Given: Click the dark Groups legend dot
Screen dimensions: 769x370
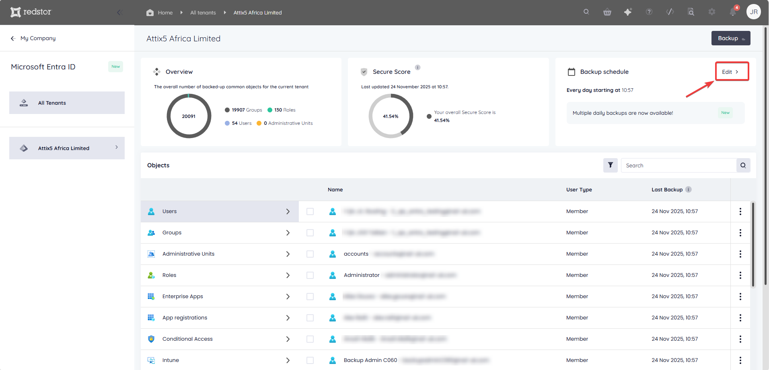Looking at the screenshot, I should click(227, 110).
